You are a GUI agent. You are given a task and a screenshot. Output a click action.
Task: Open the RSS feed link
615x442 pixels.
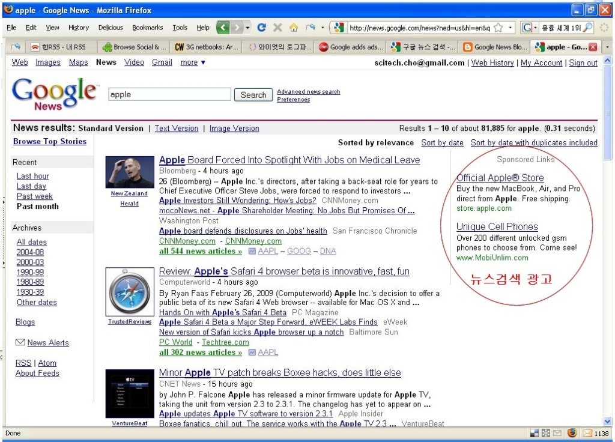click(23, 363)
